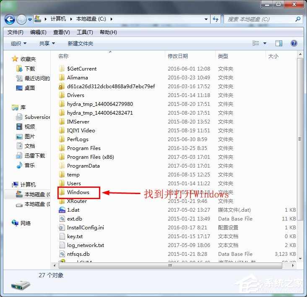Toggle the preview pane icon
The image size is (307, 297).
[279, 43]
